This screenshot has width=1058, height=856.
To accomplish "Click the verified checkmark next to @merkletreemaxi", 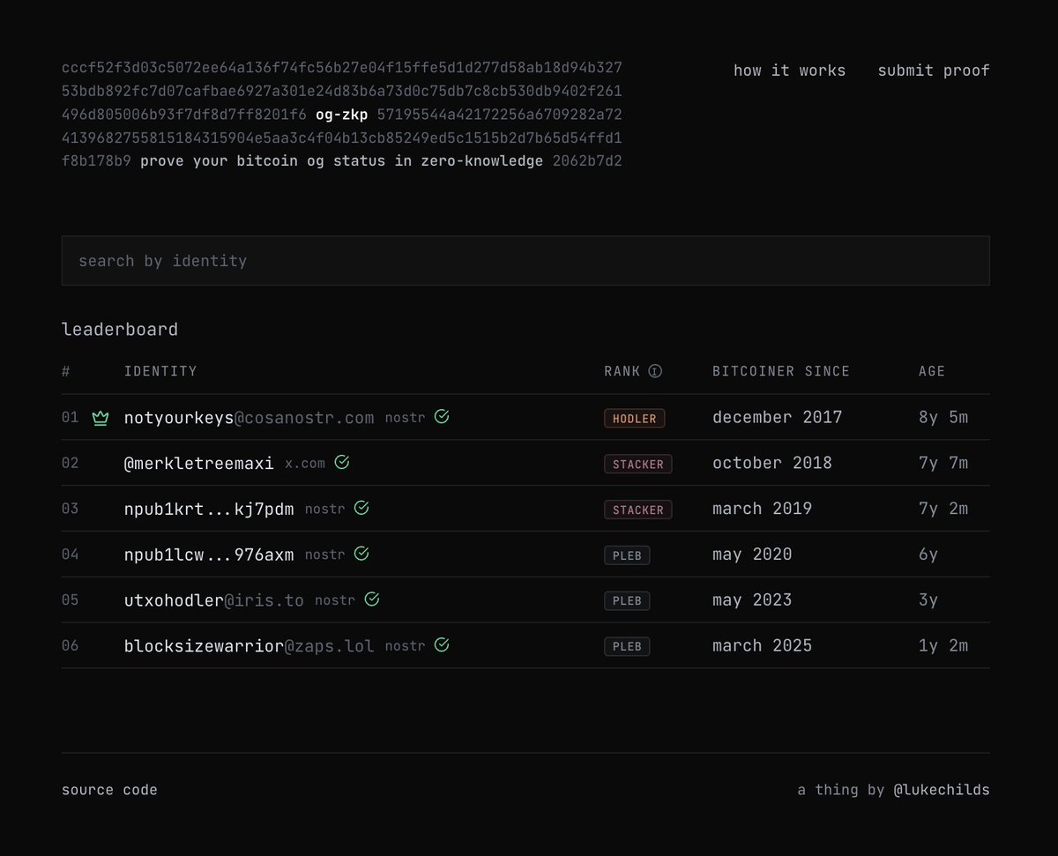I will pos(342,462).
